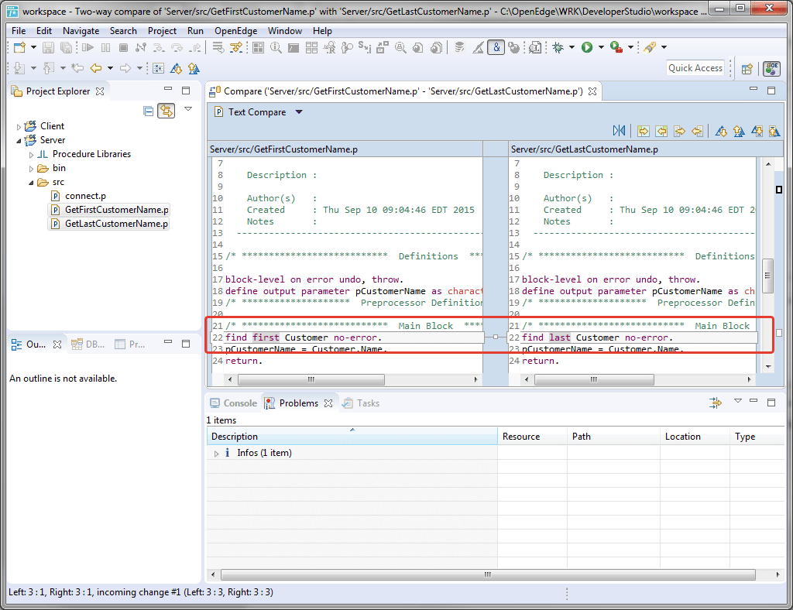Click the green Run play icon
The image size is (793, 610).
click(x=587, y=47)
